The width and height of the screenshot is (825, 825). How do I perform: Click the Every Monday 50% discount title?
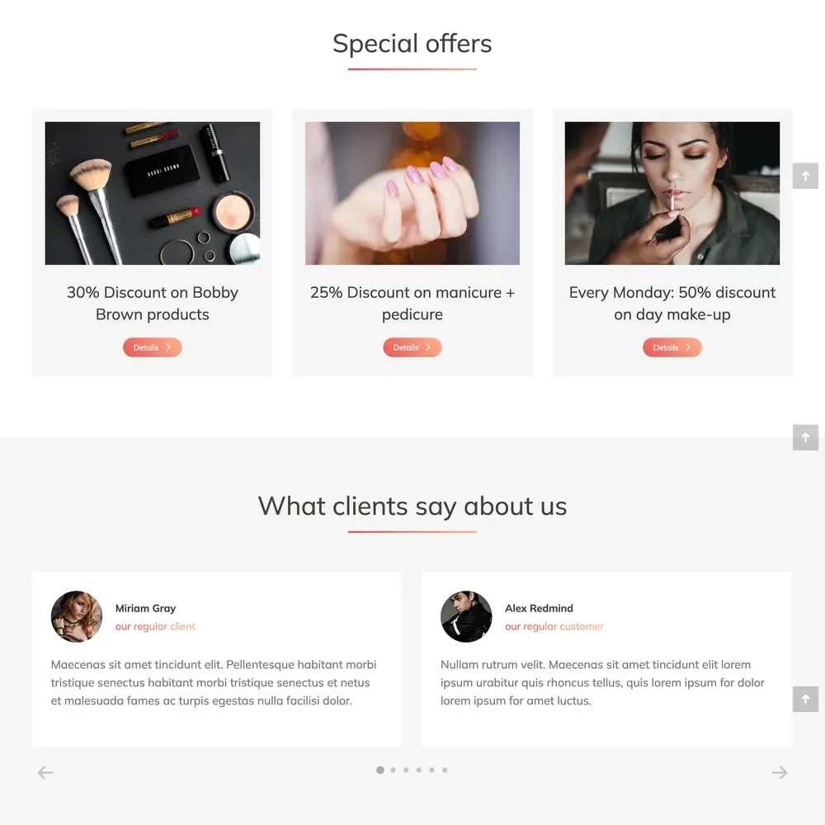[x=672, y=303]
